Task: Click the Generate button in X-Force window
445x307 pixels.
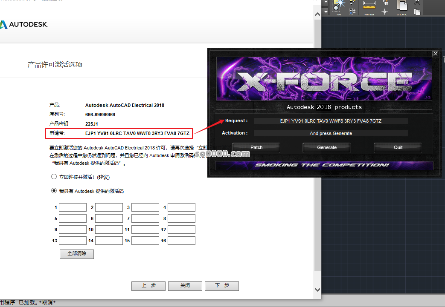Action: point(327,148)
